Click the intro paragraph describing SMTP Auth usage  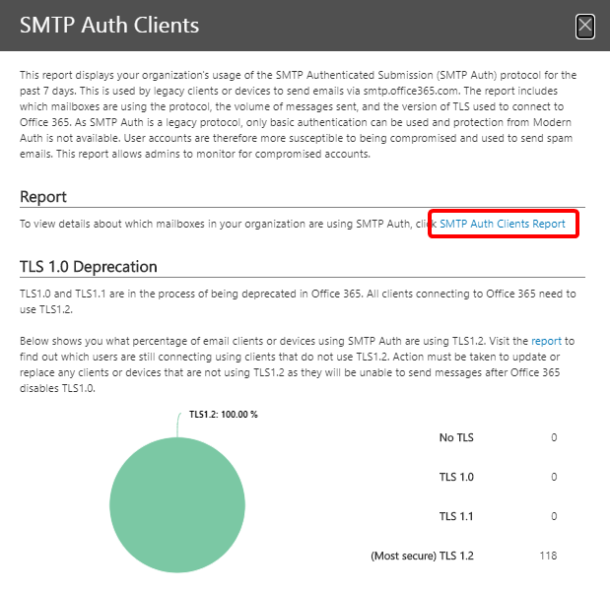point(296,114)
